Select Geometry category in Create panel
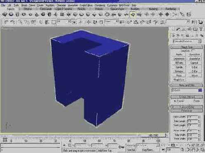This screenshot has width=205, height=153. coord(173,36)
